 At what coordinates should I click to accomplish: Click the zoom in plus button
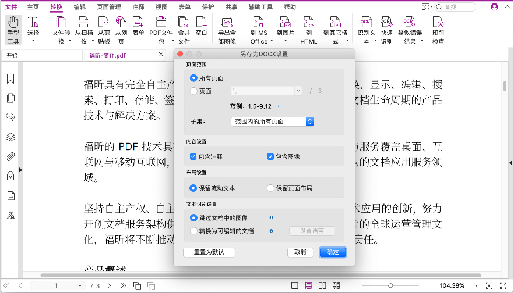pos(429,285)
